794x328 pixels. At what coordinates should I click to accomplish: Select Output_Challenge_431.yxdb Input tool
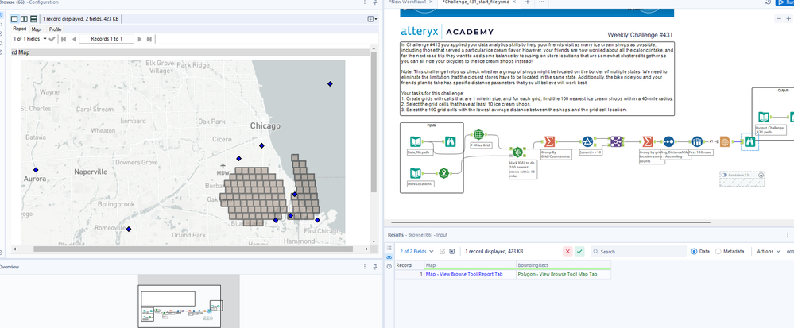764,118
